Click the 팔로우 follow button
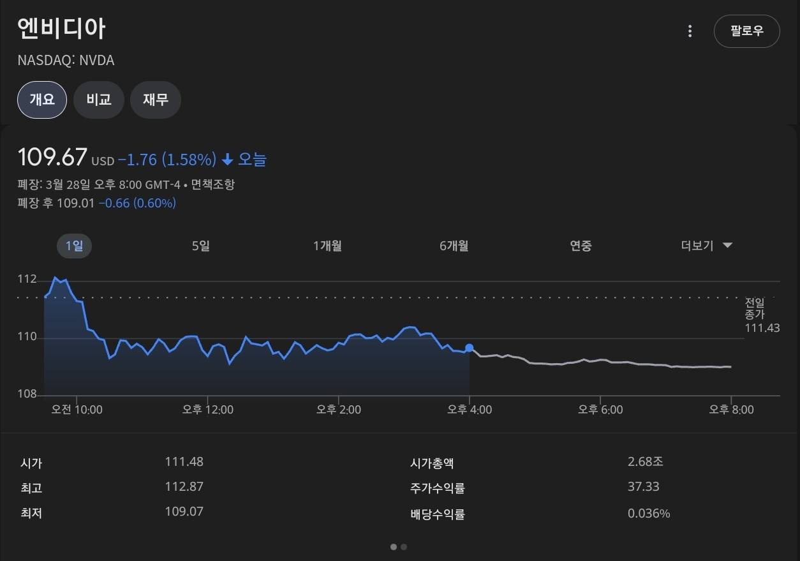 (746, 31)
